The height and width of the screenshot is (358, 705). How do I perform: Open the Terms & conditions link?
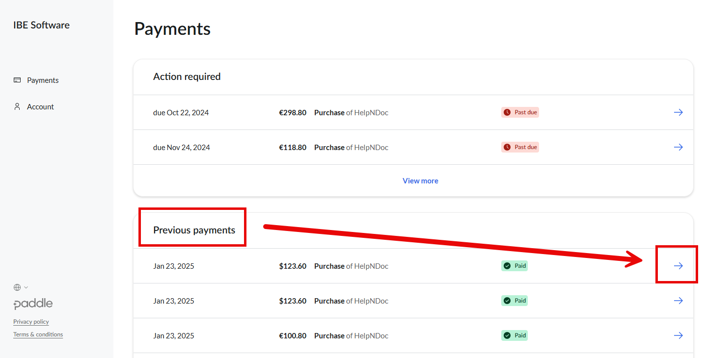coord(38,334)
